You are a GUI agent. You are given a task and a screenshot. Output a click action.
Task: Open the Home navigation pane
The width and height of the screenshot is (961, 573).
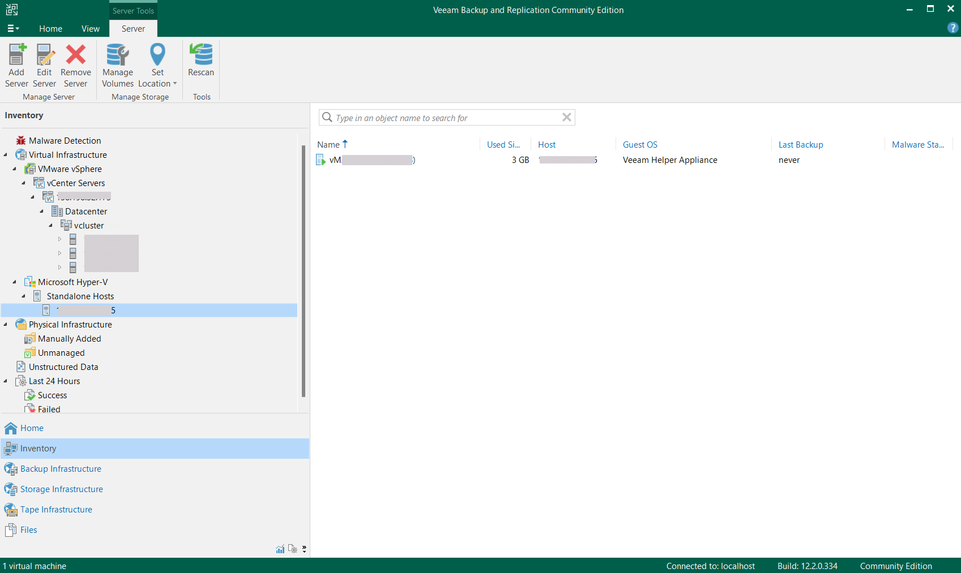(155, 428)
